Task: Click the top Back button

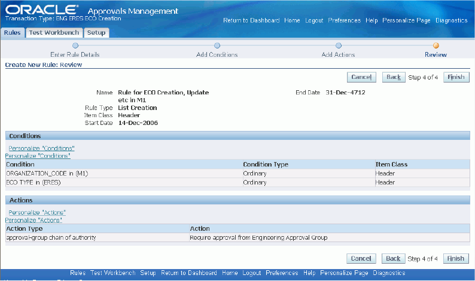Action: 394,77
